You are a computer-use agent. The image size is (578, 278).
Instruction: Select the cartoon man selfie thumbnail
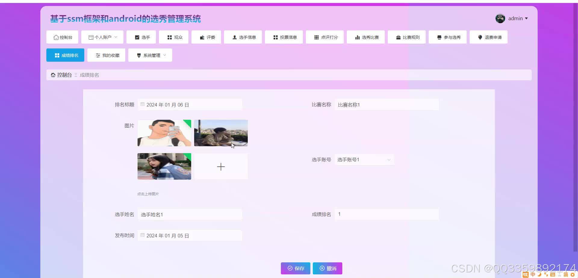pyautogui.click(x=164, y=133)
